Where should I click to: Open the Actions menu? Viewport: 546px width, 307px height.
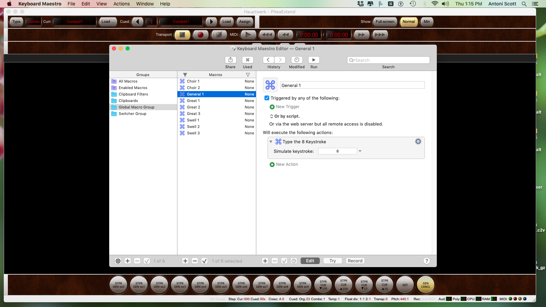click(121, 4)
